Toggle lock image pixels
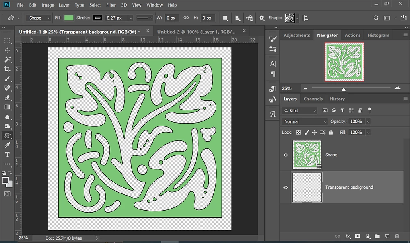This screenshot has height=243, width=410. point(306,133)
